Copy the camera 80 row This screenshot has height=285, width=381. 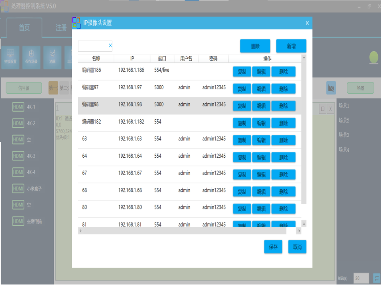click(242, 209)
